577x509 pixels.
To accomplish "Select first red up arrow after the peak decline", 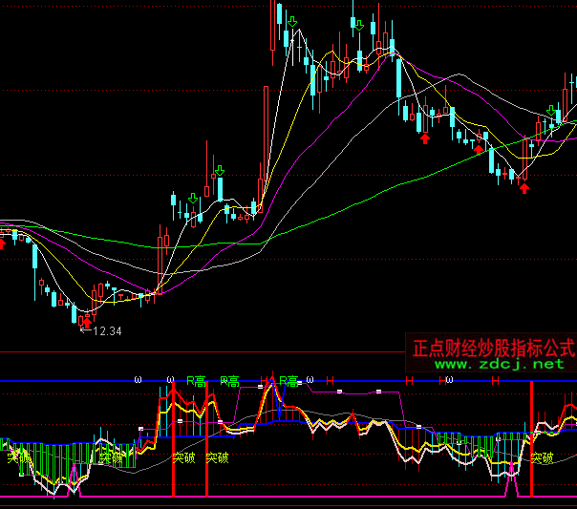I will coord(424,138).
